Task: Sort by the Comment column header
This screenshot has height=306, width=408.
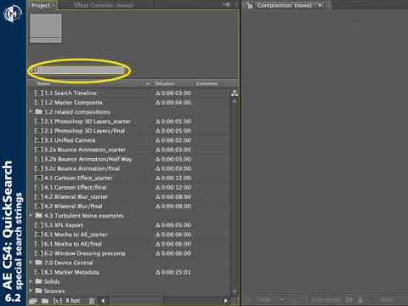Action: tap(207, 84)
